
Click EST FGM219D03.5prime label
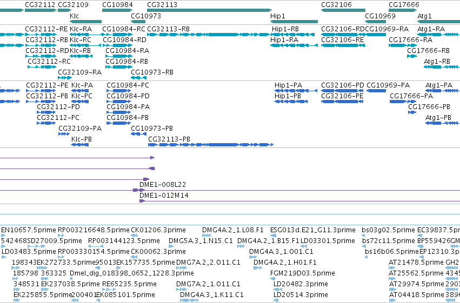(x=303, y=273)
